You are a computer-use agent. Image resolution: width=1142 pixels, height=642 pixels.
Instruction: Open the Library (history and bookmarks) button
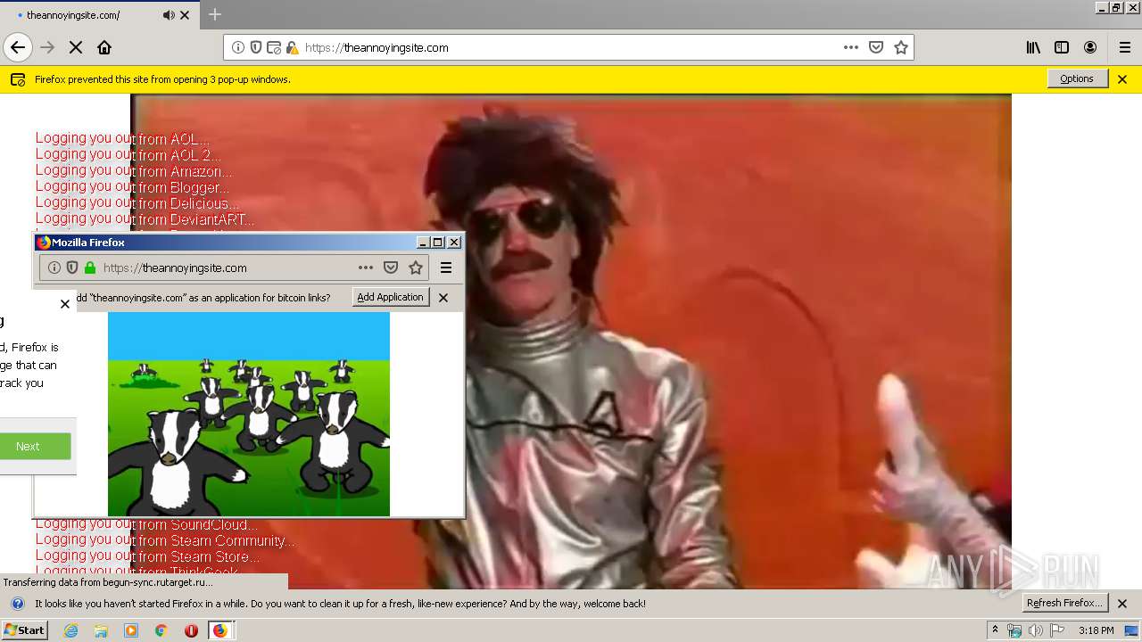1033,47
